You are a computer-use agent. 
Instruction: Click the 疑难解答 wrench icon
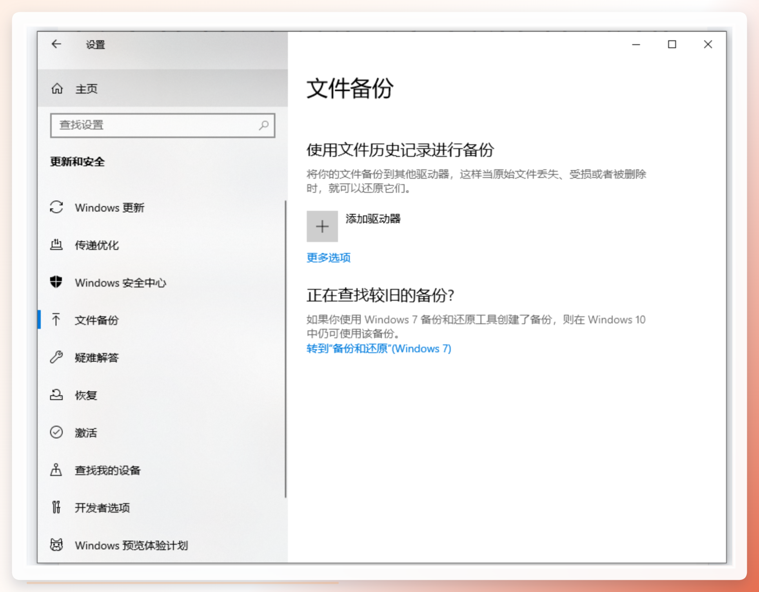[56, 357]
